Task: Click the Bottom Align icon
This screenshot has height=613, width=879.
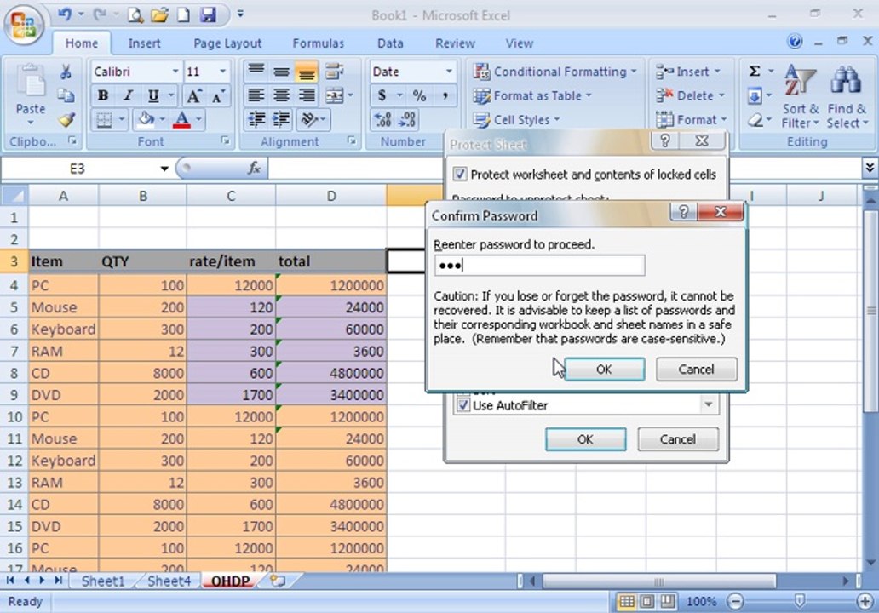Action: tap(306, 72)
